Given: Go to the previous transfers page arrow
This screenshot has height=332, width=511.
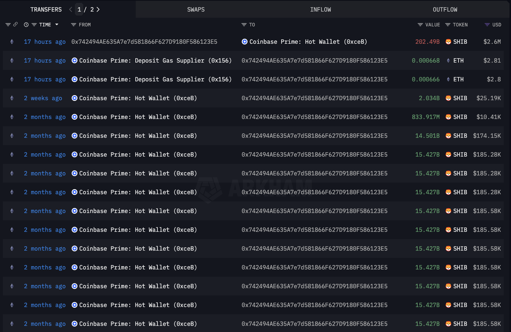Looking at the screenshot, I should [71, 9].
